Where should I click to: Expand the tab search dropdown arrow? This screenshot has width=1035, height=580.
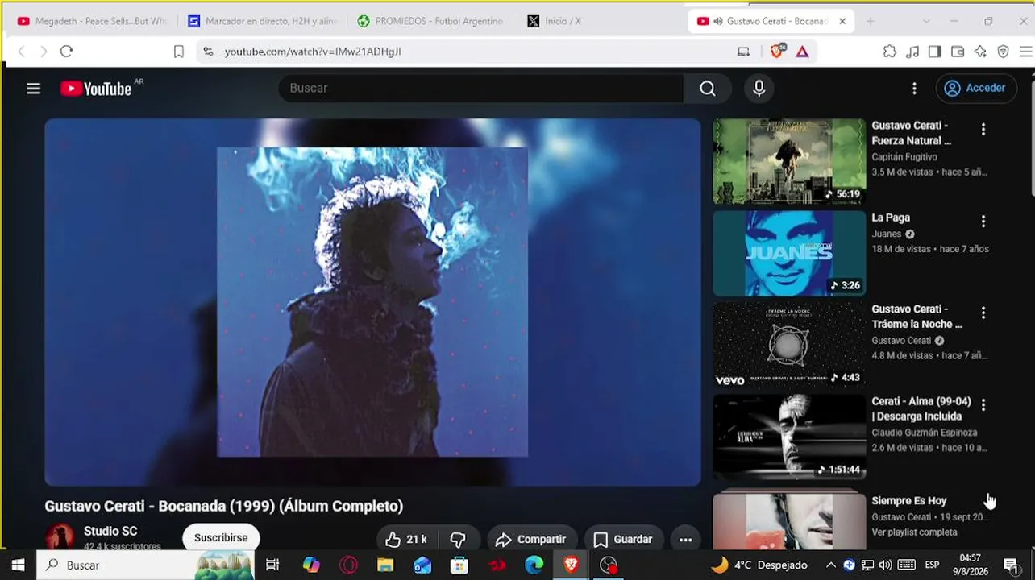coord(926,21)
